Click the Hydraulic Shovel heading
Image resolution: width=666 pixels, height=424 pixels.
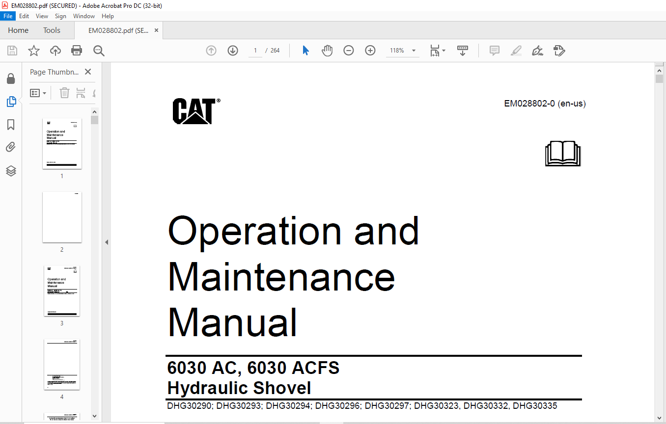tap(239, 388)
